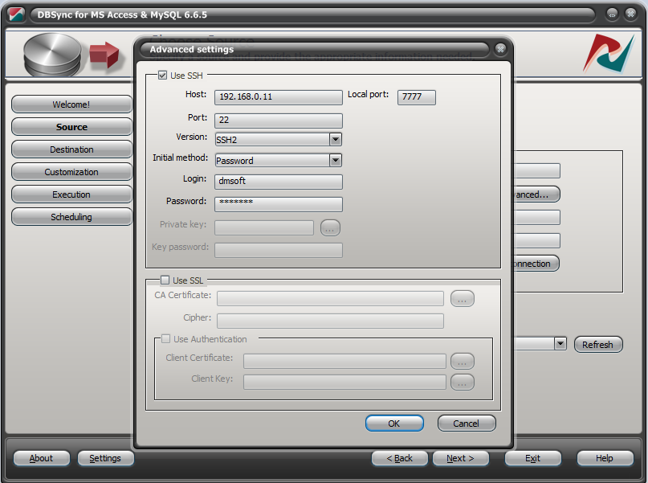The image size is (648, 483).
Task: Expand the dropdown beside the Refresh button
Action: coord(560,344)
